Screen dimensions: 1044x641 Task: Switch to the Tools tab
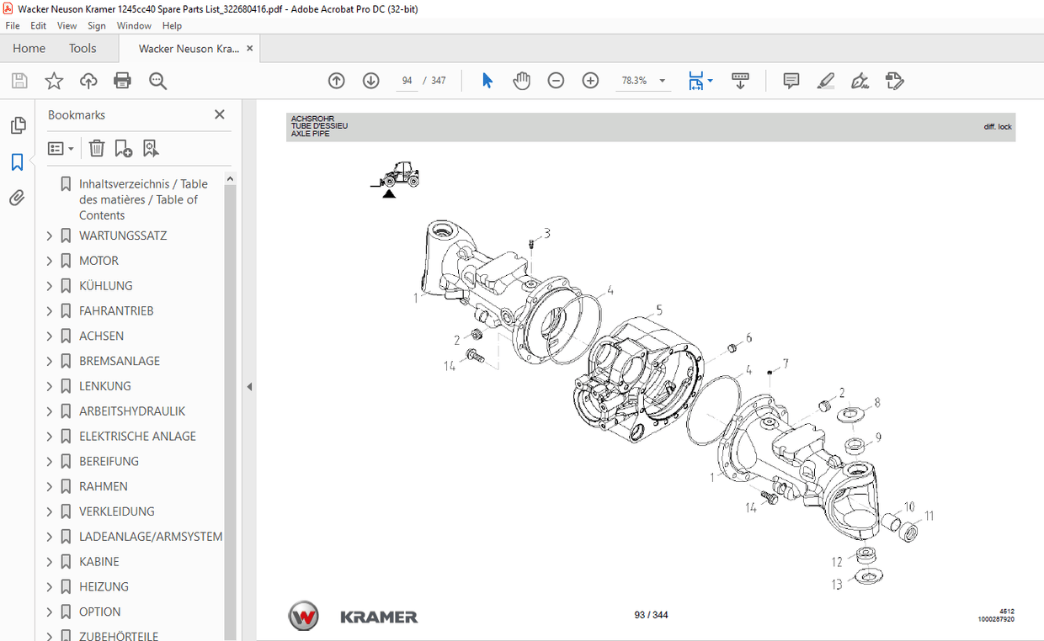pyautogui.click(x=82, y=48)
